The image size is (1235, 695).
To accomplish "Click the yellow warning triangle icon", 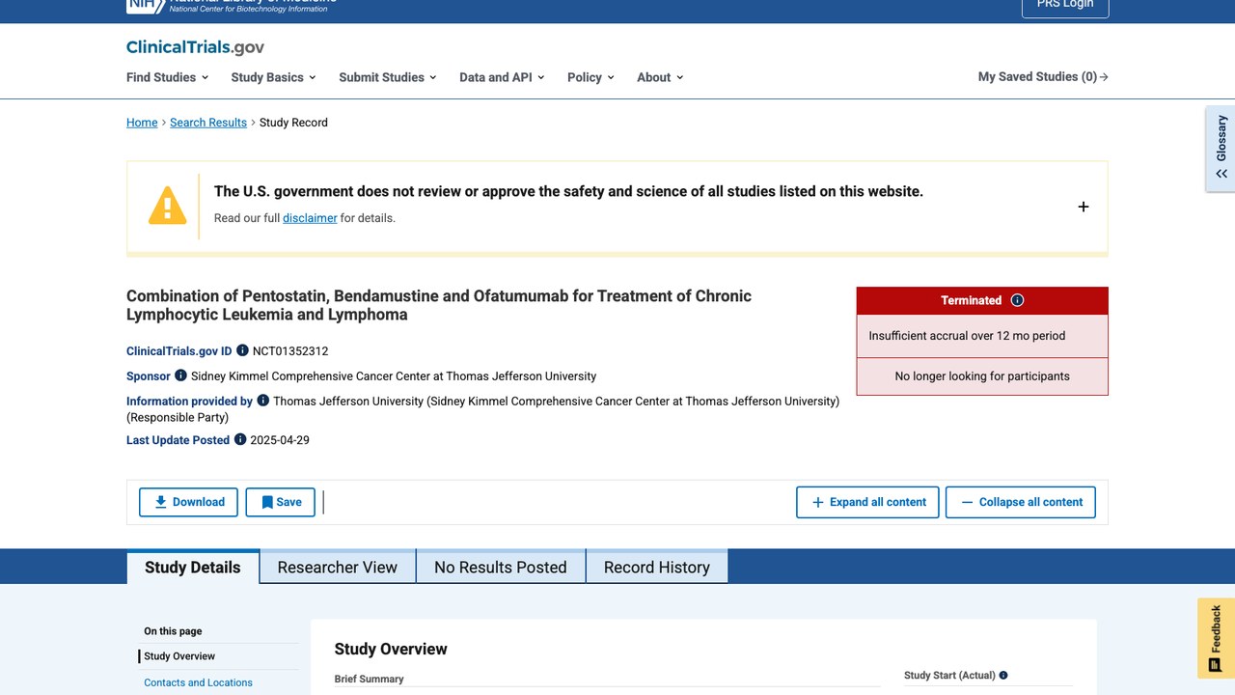I will pyautogui.click(x=167, y=206).
